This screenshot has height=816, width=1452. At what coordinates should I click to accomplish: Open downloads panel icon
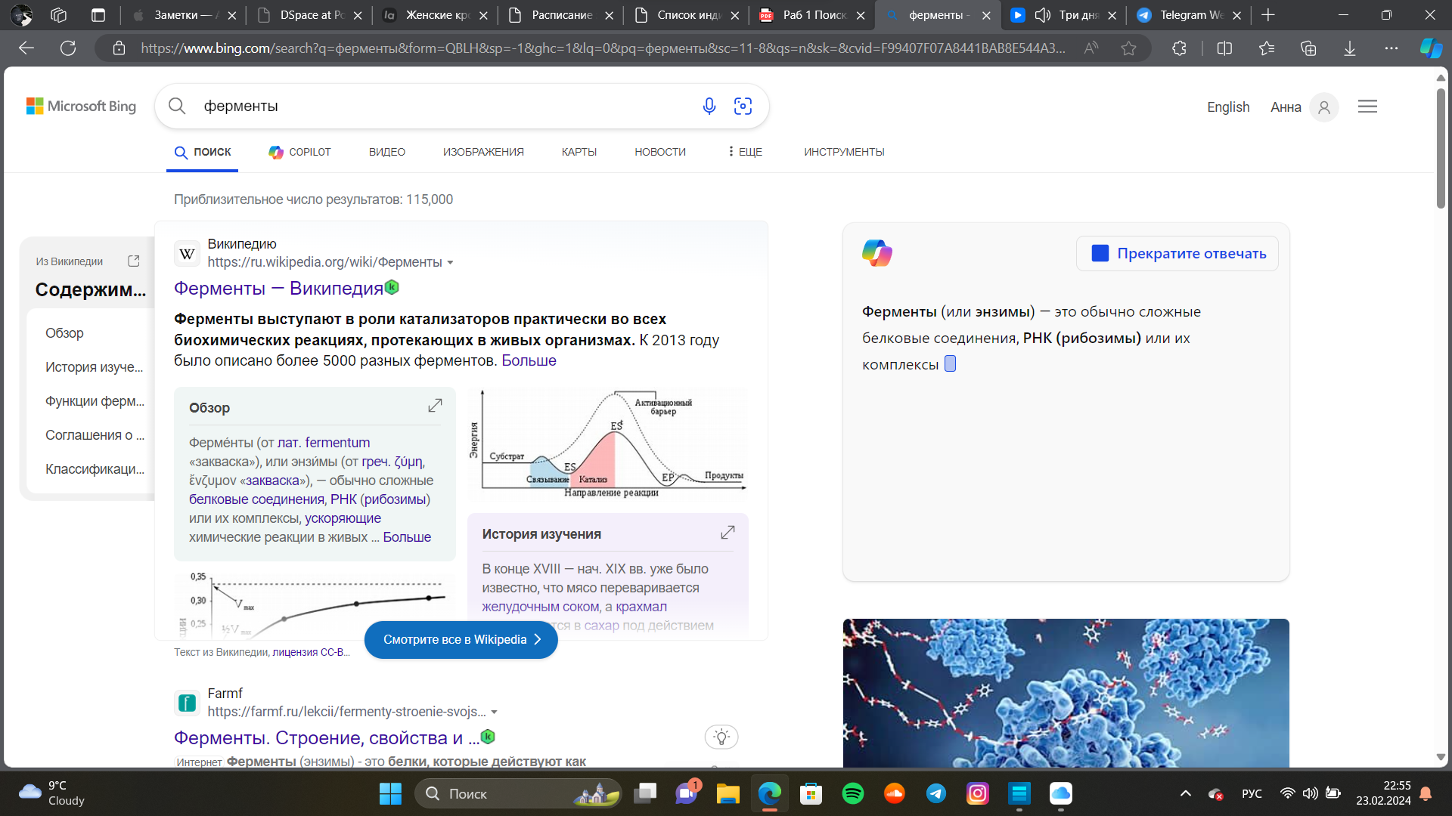(x=1350, y=48)
